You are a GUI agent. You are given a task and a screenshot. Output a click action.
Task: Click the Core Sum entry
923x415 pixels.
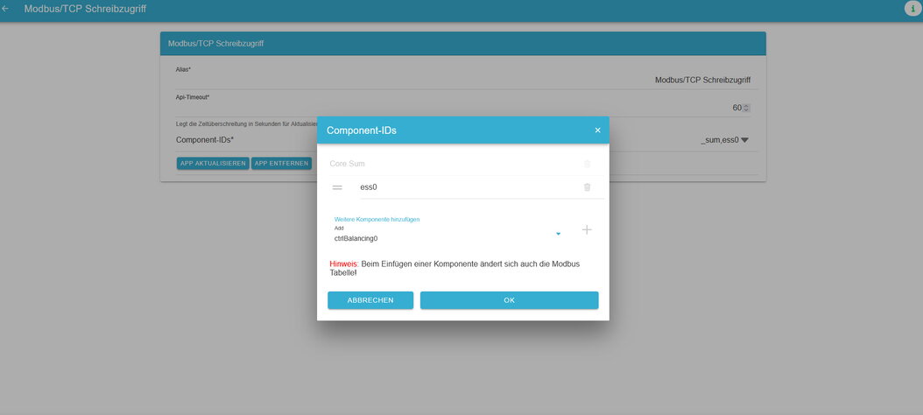[347, 164]
